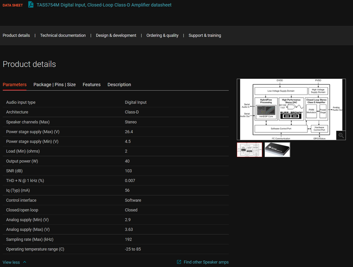Click the Control interface label

point(21,200)
